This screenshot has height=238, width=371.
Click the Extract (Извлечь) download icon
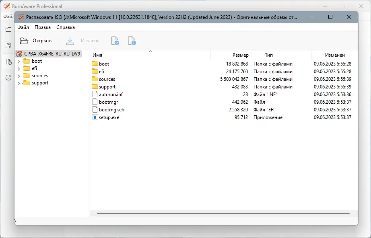(70, 41)
